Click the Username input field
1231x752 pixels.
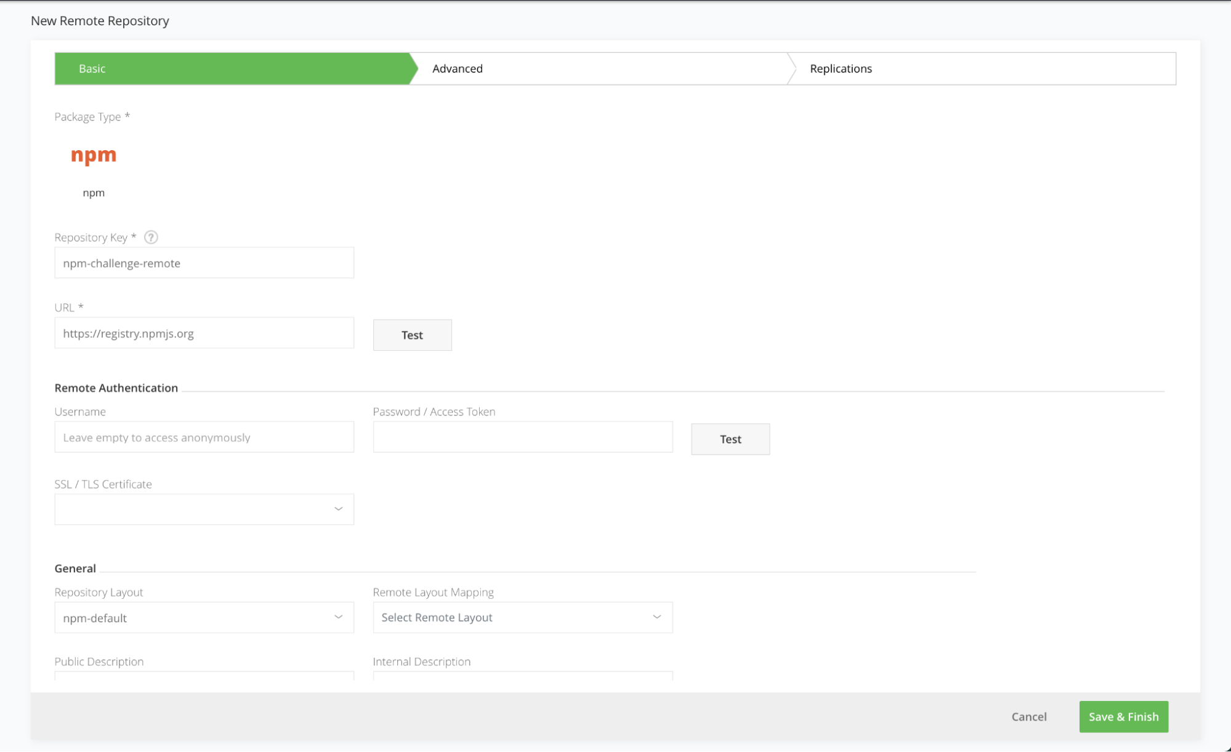pyautogui.click(x=203, y=438)
